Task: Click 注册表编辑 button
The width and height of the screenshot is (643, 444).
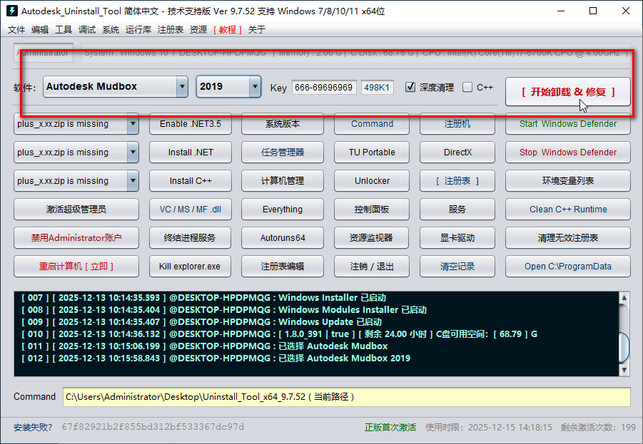Action: pyautogui.click(x=283, y=267)
